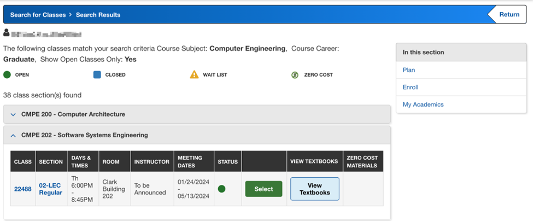Viewport: 534px width, 221px height.
Task: Go to Enroll in the sidebar
Action: point(410,87)
